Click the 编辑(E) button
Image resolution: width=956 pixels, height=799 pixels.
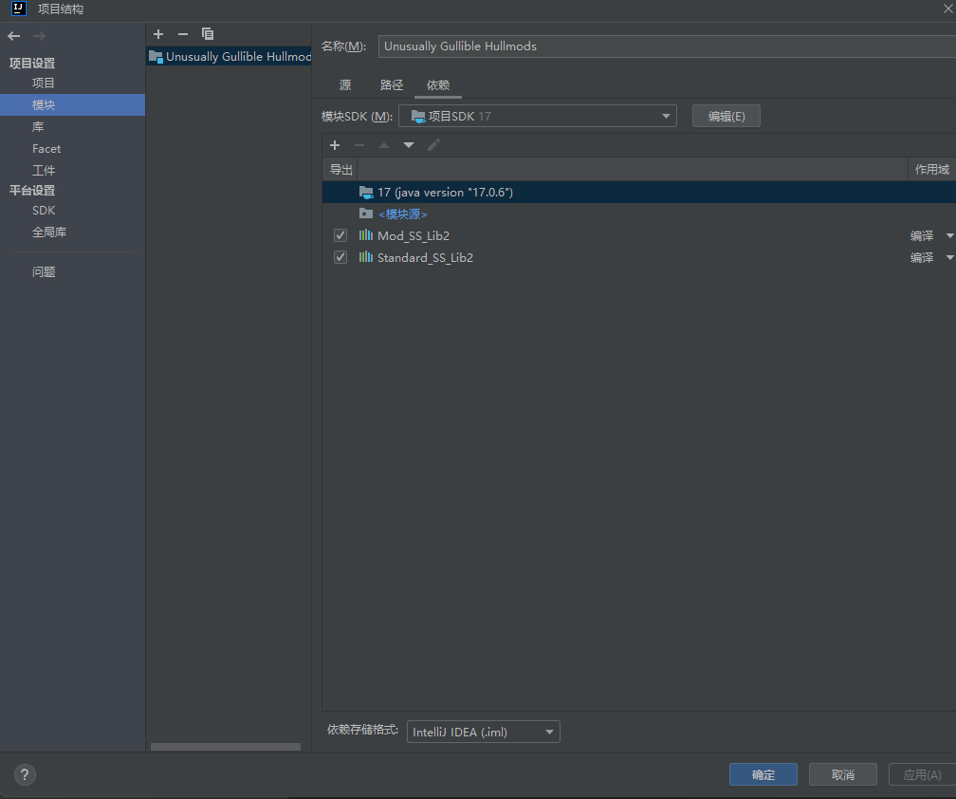(726, 117)
